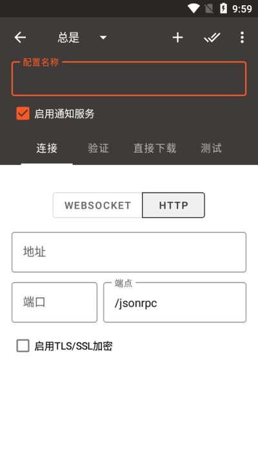Select the 连接 tab

tap(46, 148)
